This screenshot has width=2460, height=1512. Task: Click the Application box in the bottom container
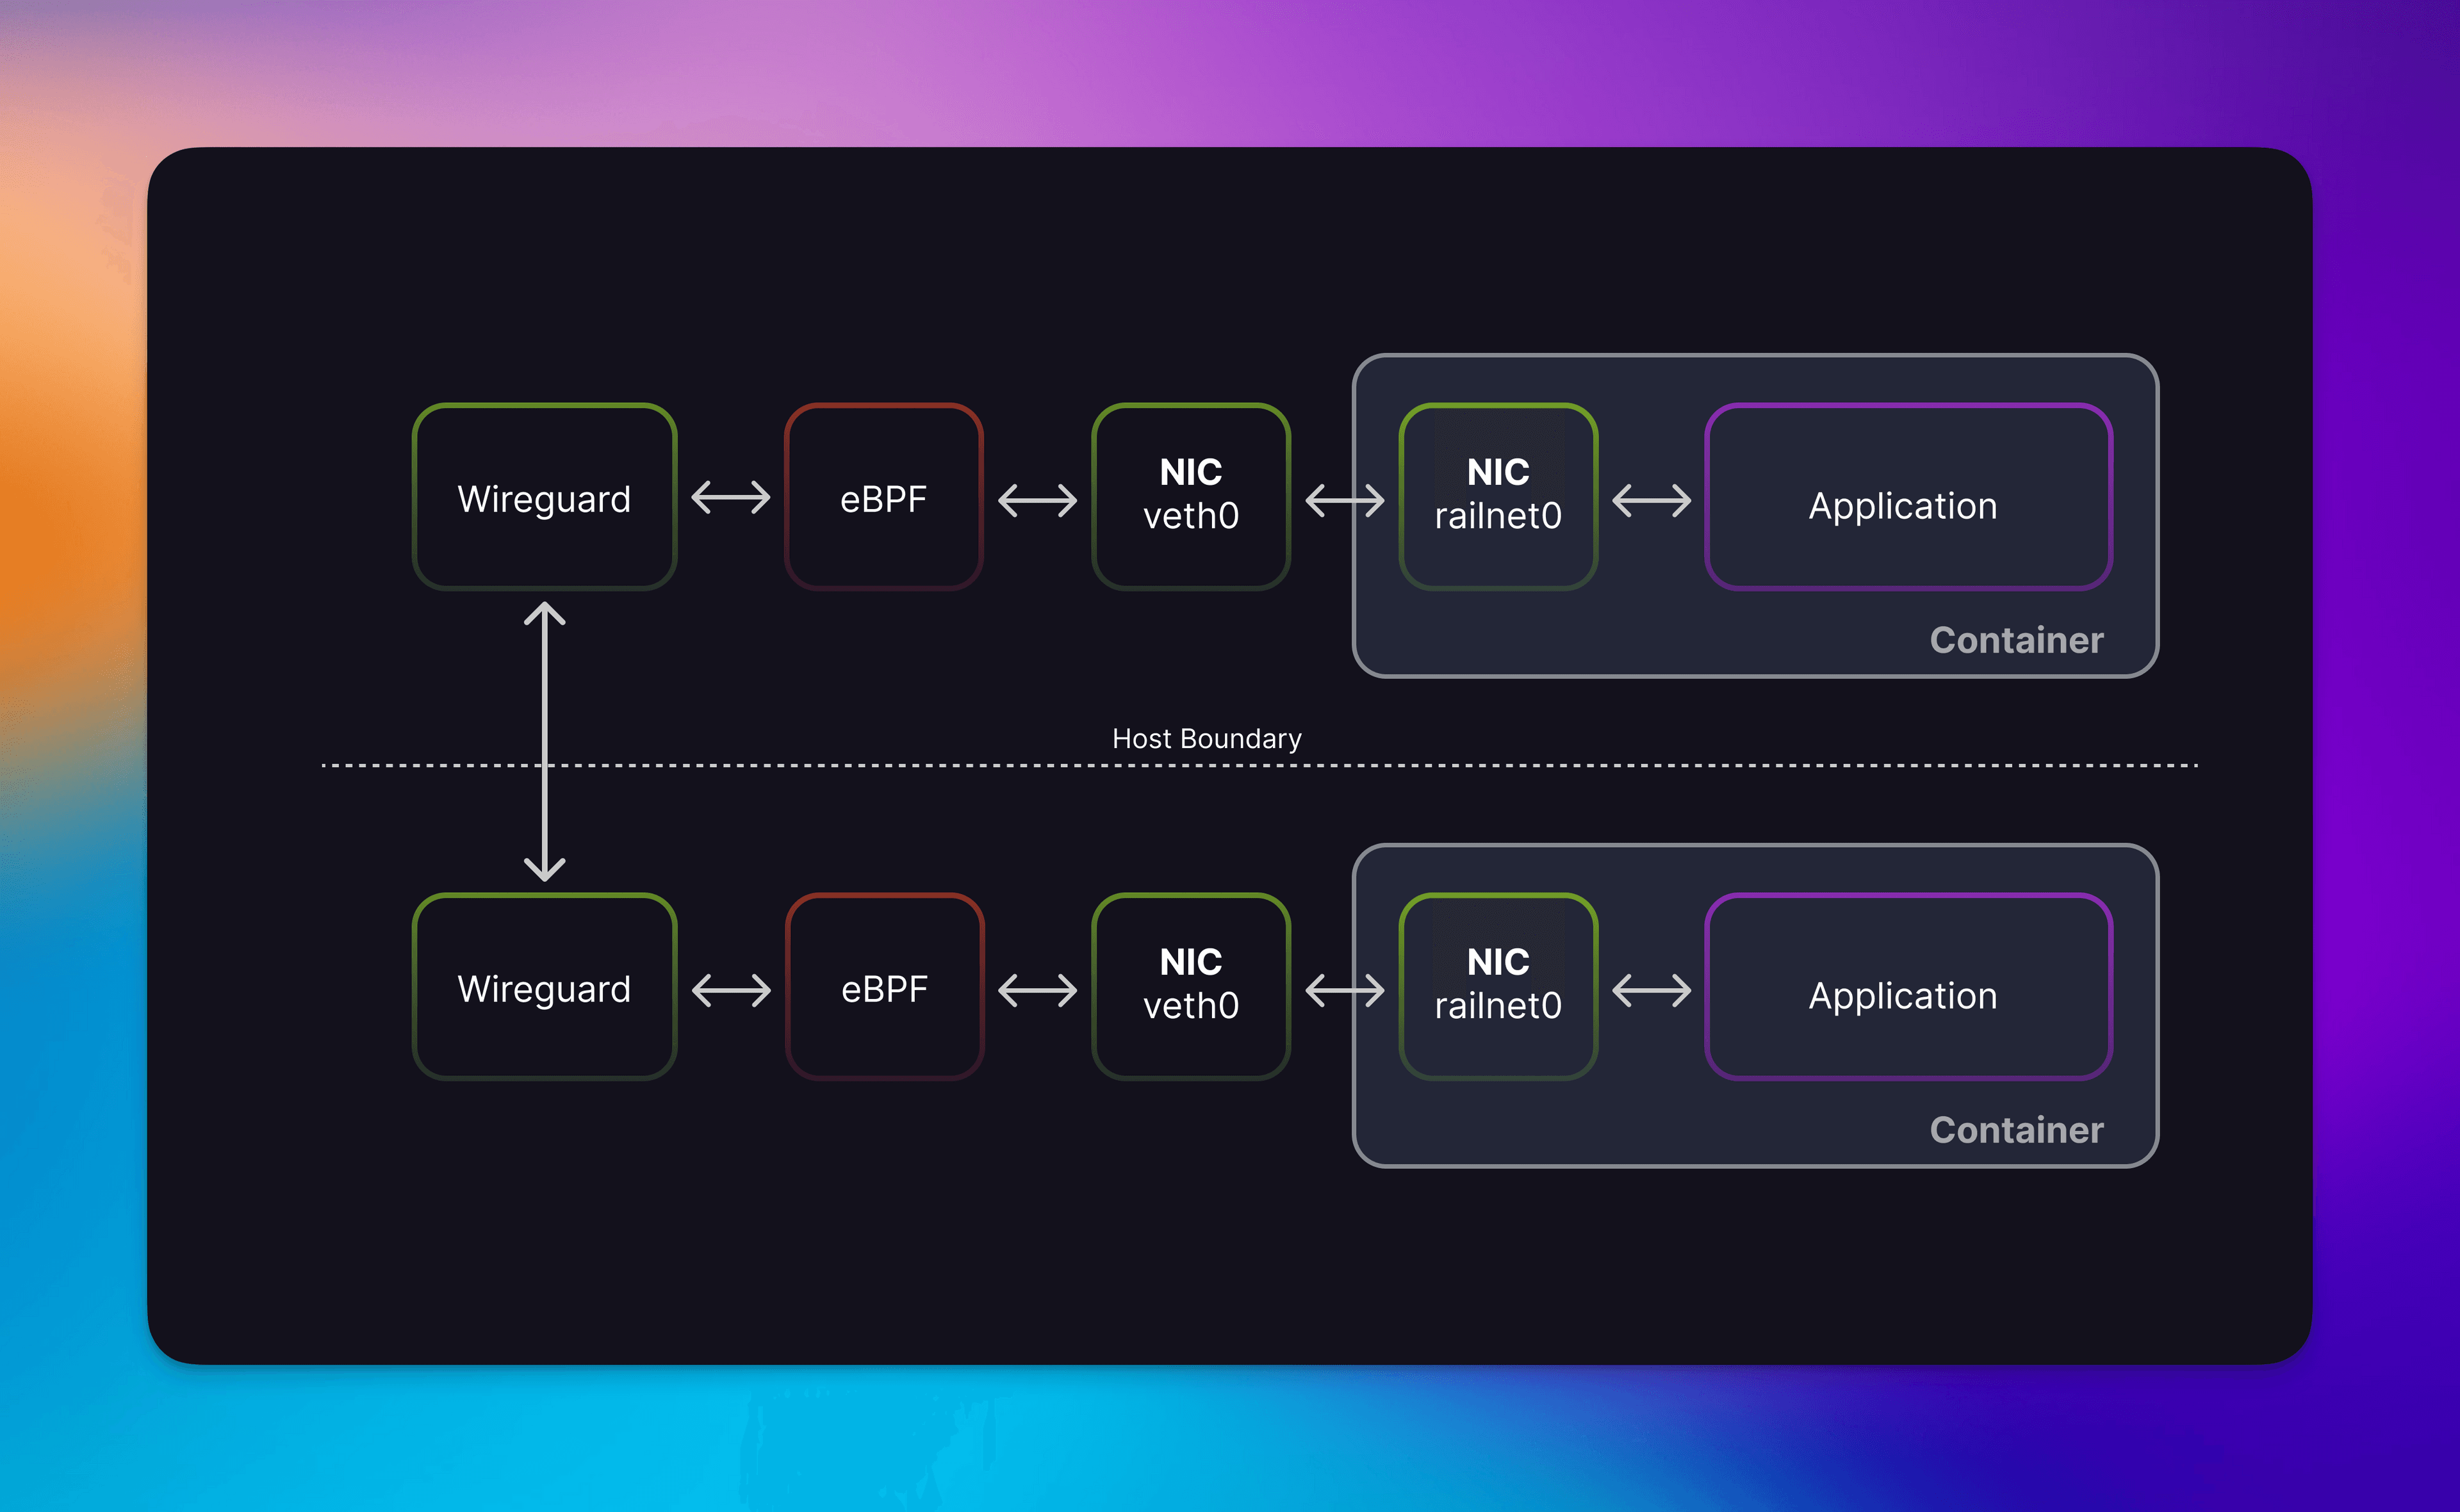tap(1909, 987)
